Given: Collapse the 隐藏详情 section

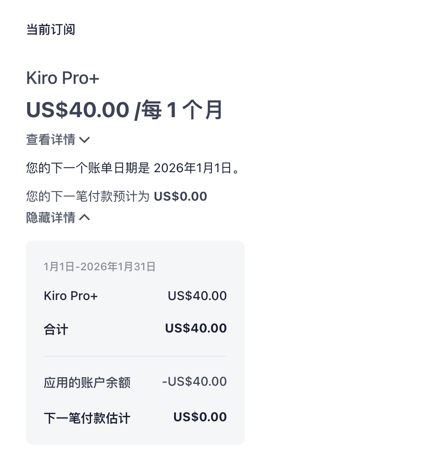Looking at the screenshot, I should (58, 217).
